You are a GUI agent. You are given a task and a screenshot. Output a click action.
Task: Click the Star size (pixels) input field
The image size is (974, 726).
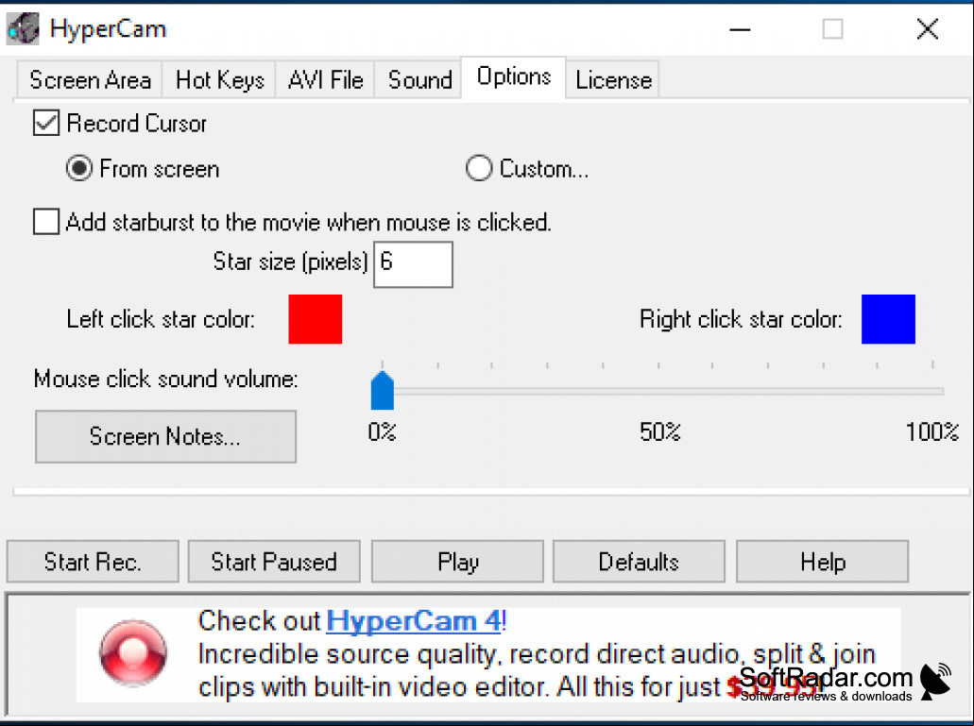pyautogui.click(x=413, y=264)
